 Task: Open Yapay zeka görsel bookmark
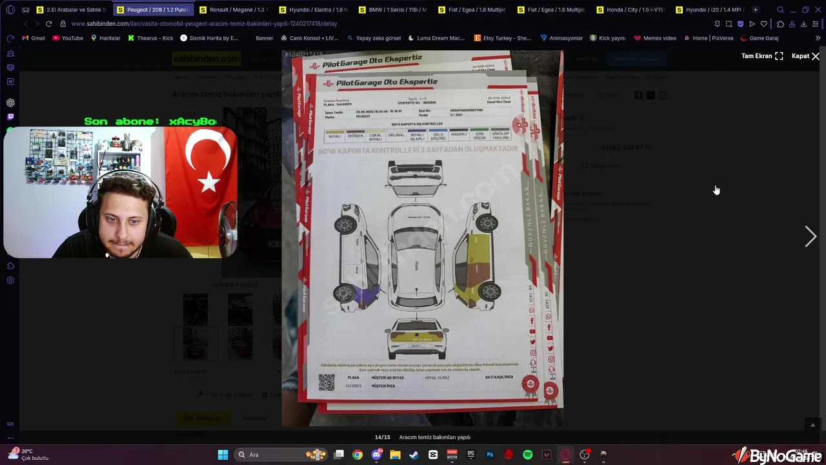tap(373, 38)
